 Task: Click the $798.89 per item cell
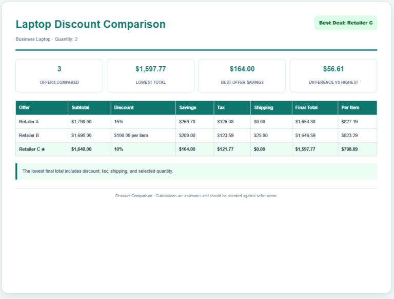358,149
